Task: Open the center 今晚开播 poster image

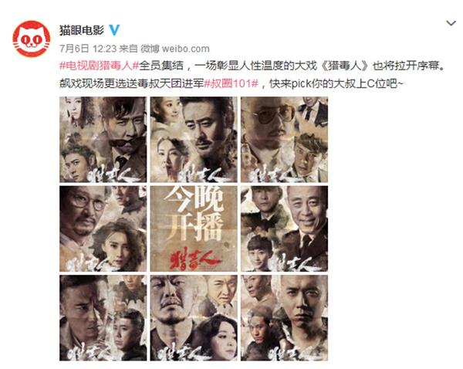Action: point(194,229)
